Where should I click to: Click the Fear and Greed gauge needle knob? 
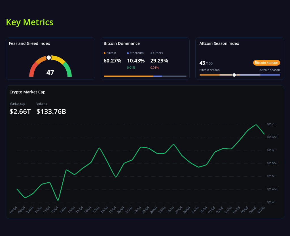point(49,58)
